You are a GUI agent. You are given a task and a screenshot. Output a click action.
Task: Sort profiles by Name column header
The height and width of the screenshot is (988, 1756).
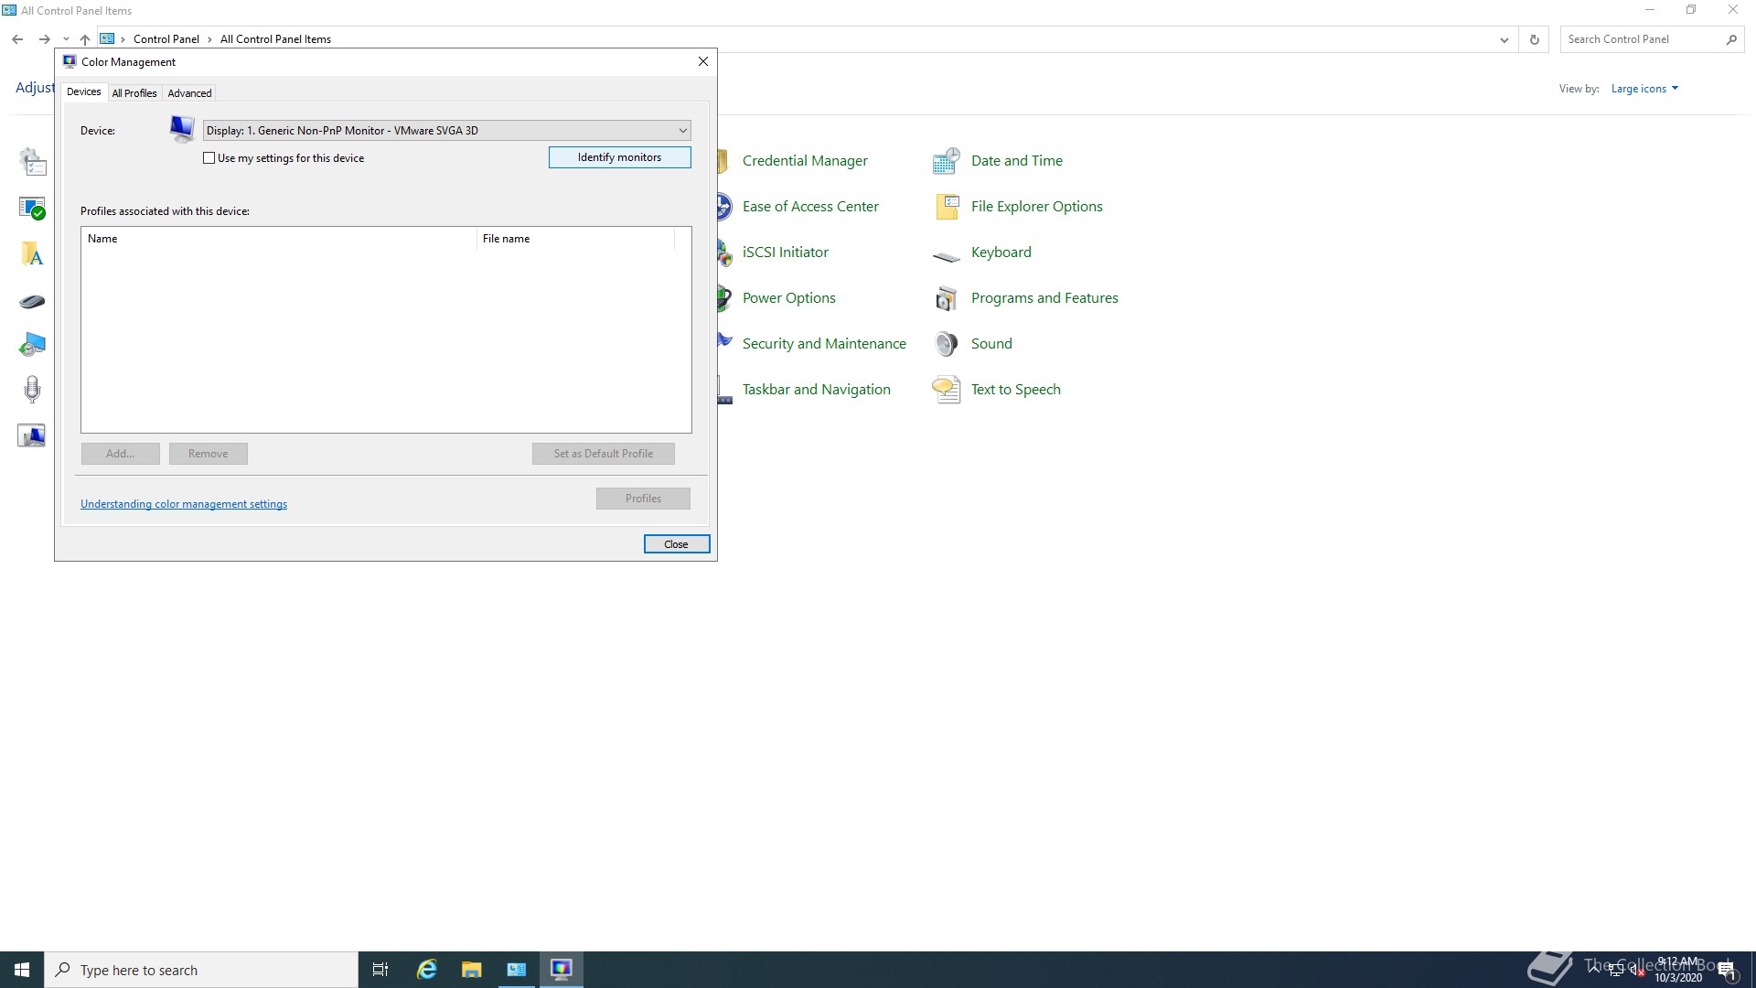pyautogui.click(x=279, y=239)
